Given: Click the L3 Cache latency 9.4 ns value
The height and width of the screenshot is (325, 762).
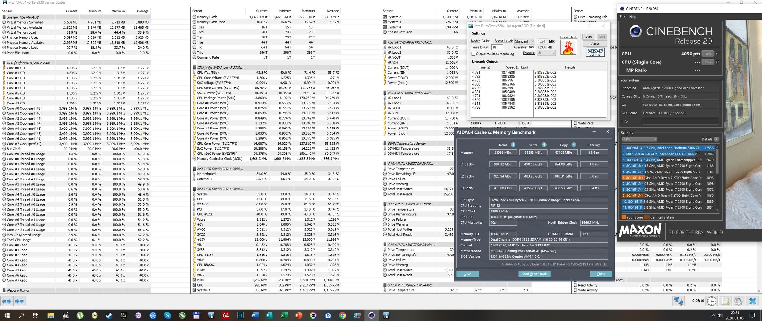Looking at the screenshot, I should point(594,188).
